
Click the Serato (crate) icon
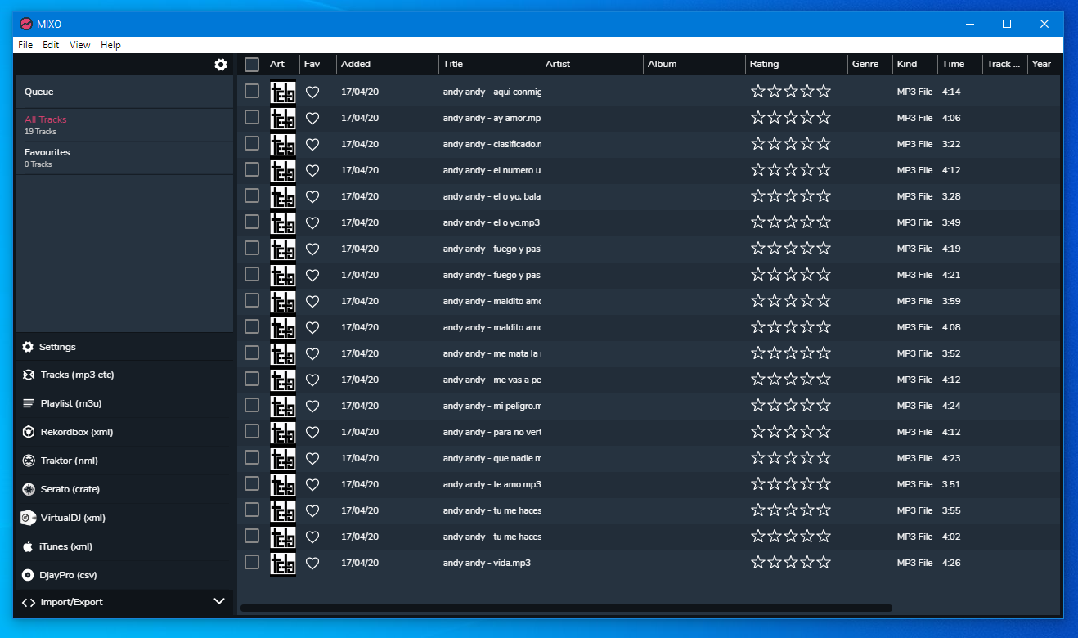click(29, 489)
